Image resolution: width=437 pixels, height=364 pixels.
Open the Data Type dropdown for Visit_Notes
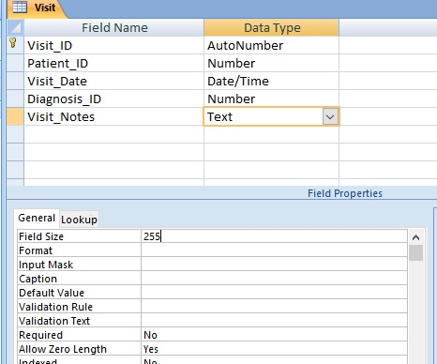(330, 117)
